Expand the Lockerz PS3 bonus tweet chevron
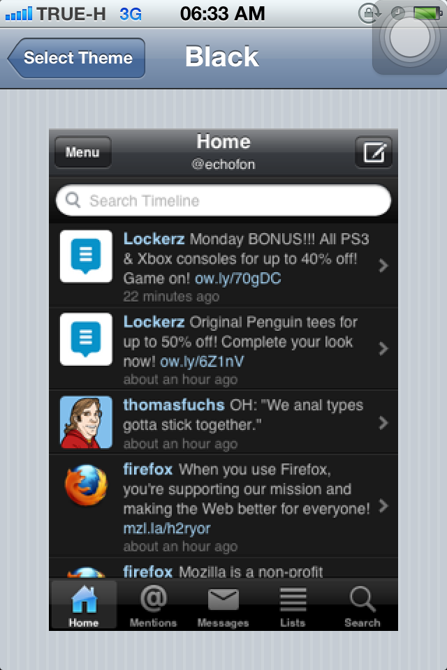Screen dimensions: 447x670 click(x=383, y=265)
